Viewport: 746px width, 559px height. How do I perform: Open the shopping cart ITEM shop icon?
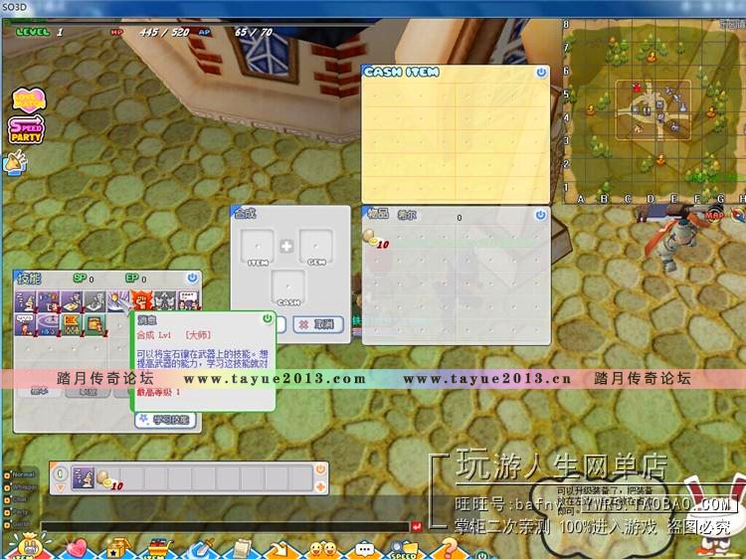157,548
